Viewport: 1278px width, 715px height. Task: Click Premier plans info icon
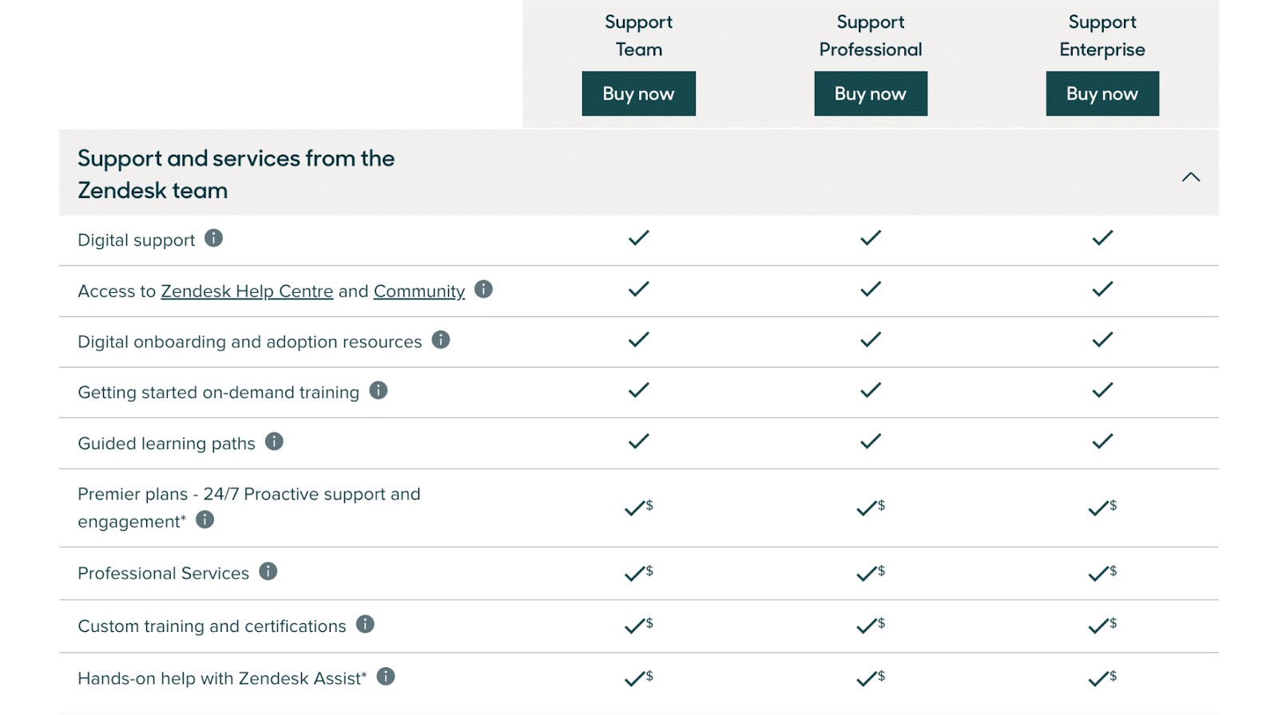point(204,519)
